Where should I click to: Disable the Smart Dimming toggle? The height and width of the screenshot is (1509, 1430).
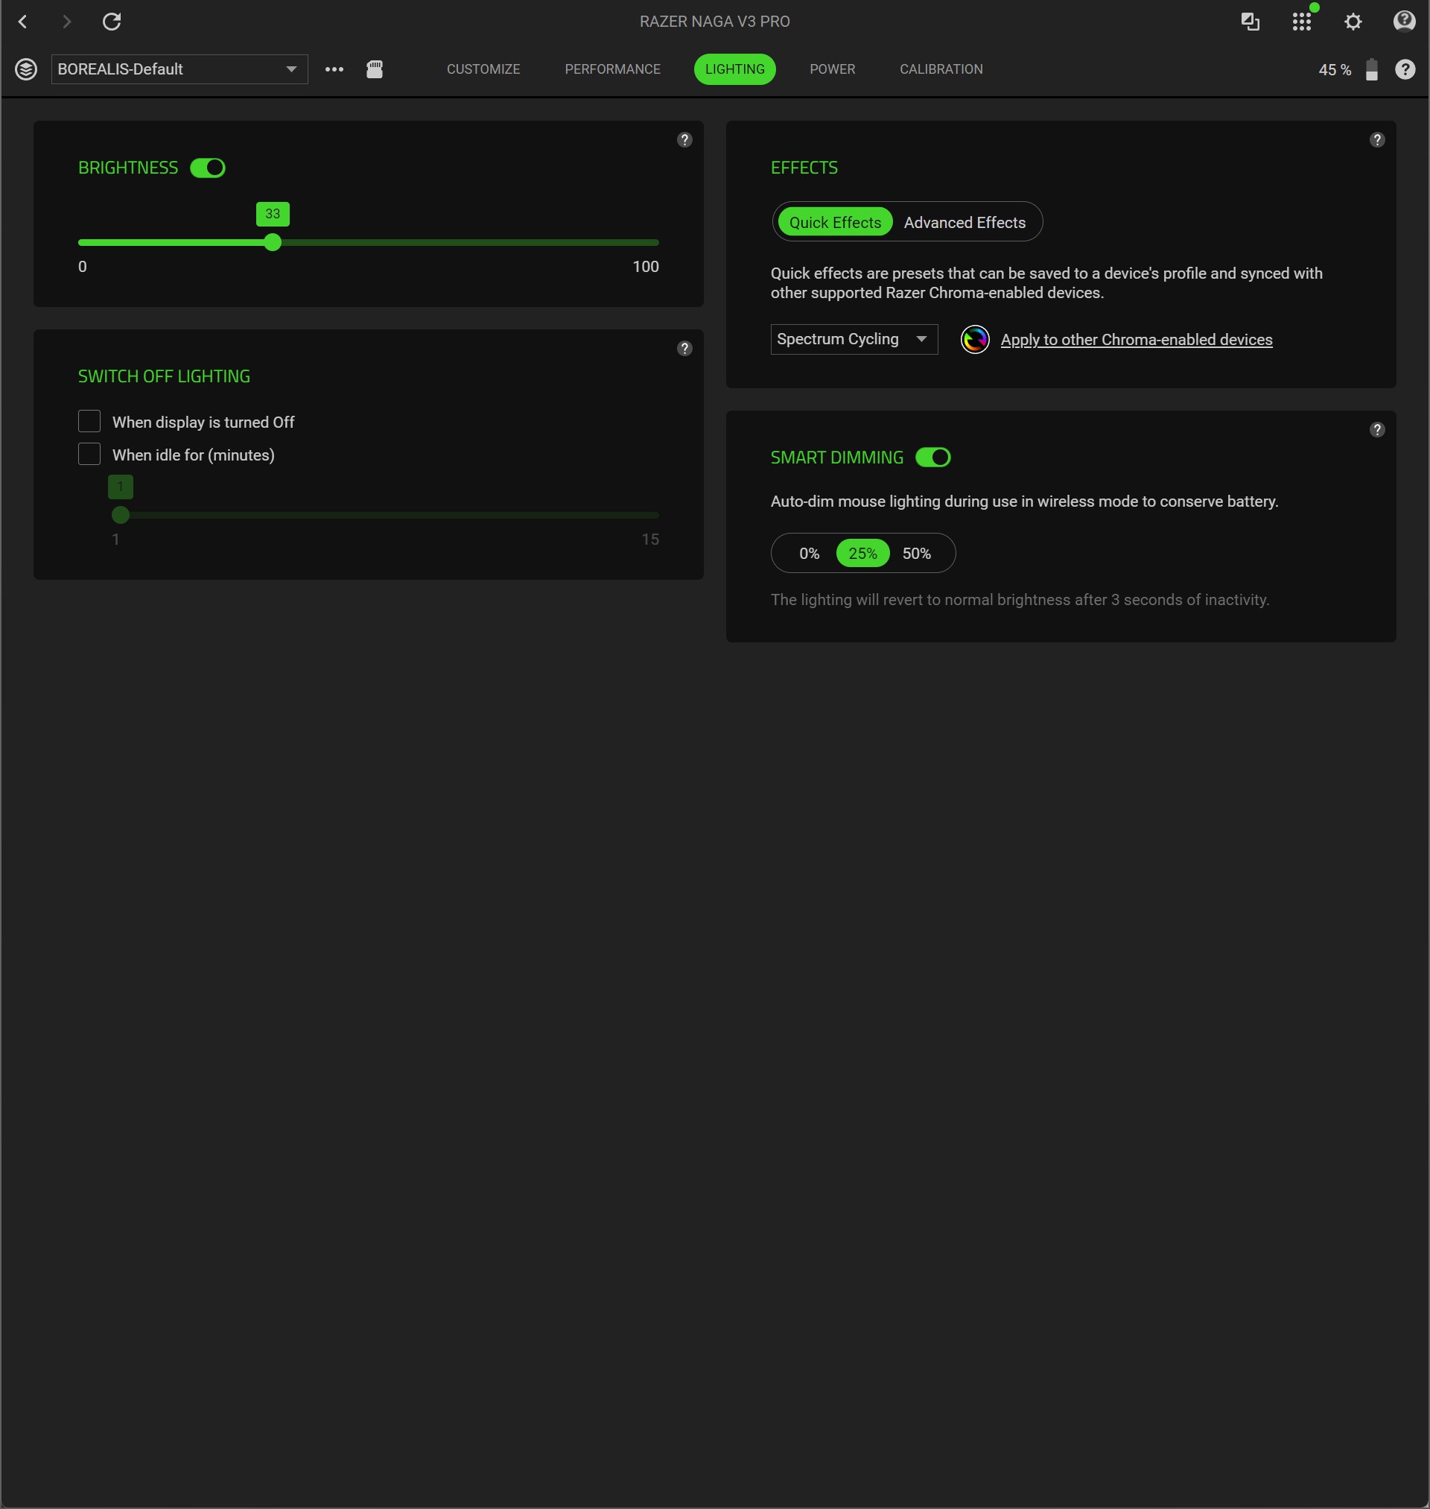click(x=933, y=458)
